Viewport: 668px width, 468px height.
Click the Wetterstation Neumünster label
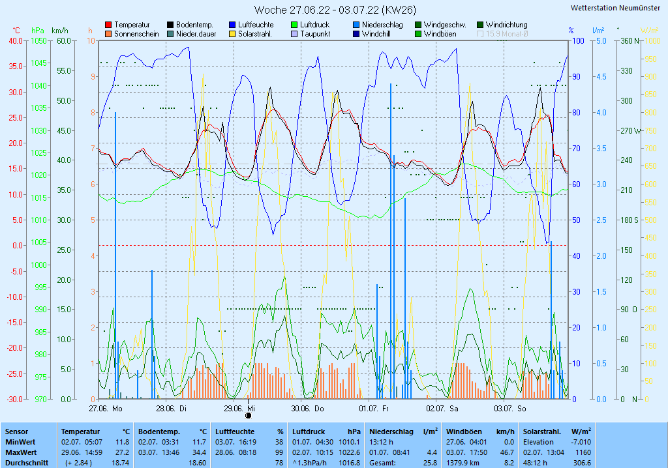click(615, 8)
